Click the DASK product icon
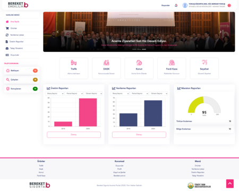Screen dimensions: 239x192 click(x=106, y=63)
